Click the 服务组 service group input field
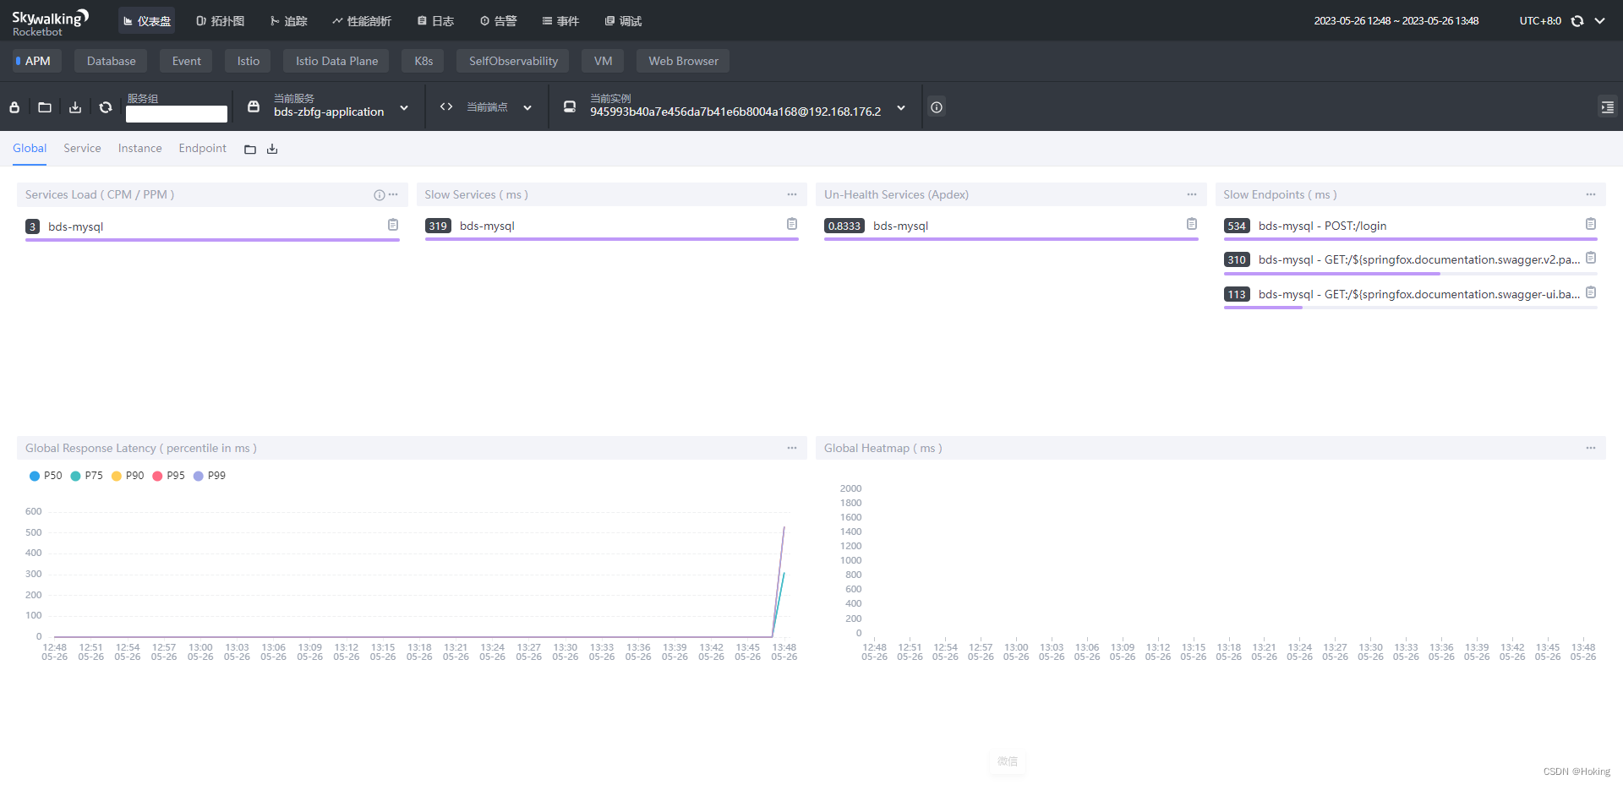This screenshot has height=785, width=1623. [x=177, y=114]
